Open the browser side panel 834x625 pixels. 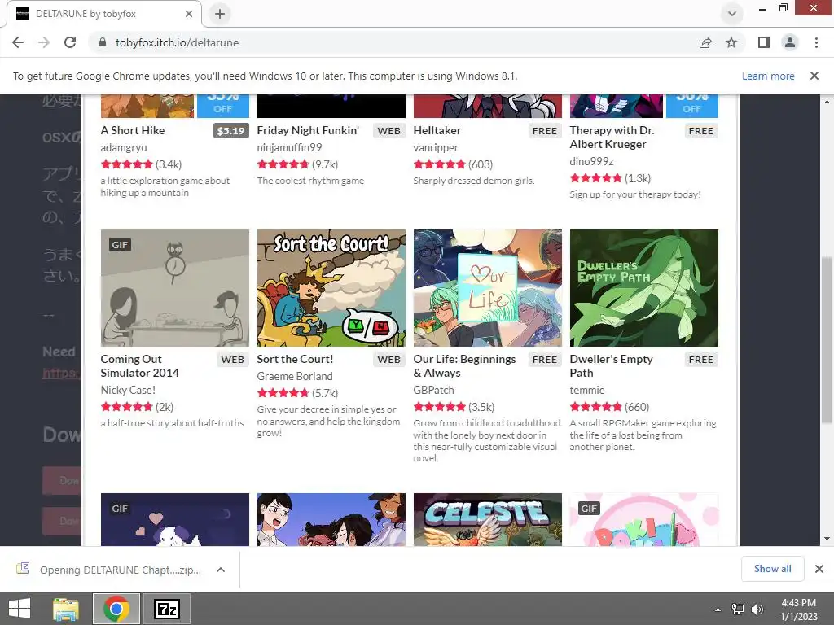coord(764,42)
